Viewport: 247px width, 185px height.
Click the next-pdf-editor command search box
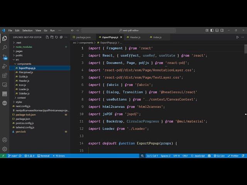click(129, 30)
